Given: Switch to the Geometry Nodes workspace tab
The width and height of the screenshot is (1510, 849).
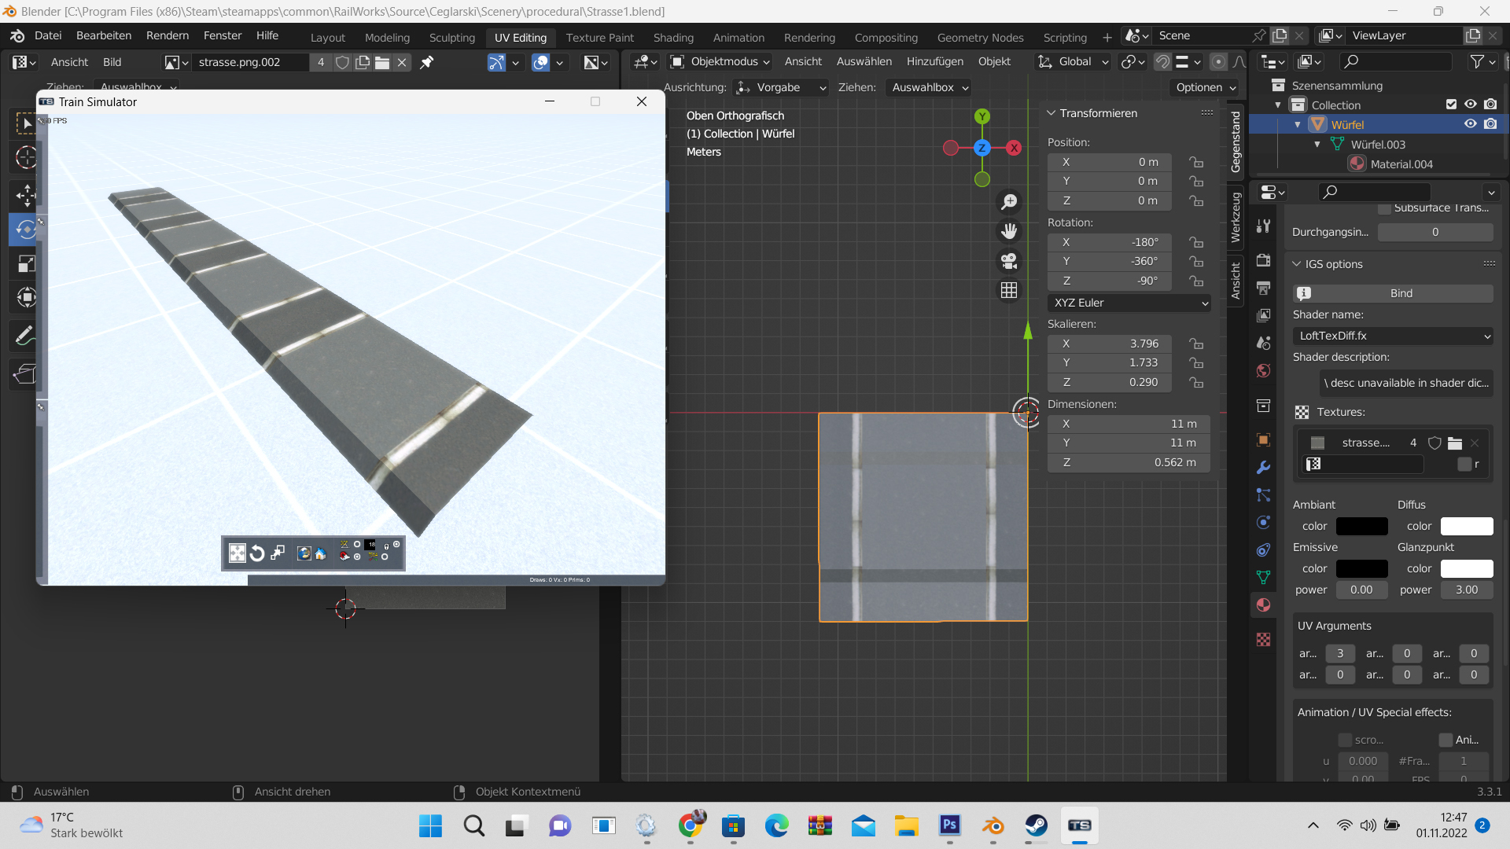Looking at the screenshot, I should coord(980,38).
